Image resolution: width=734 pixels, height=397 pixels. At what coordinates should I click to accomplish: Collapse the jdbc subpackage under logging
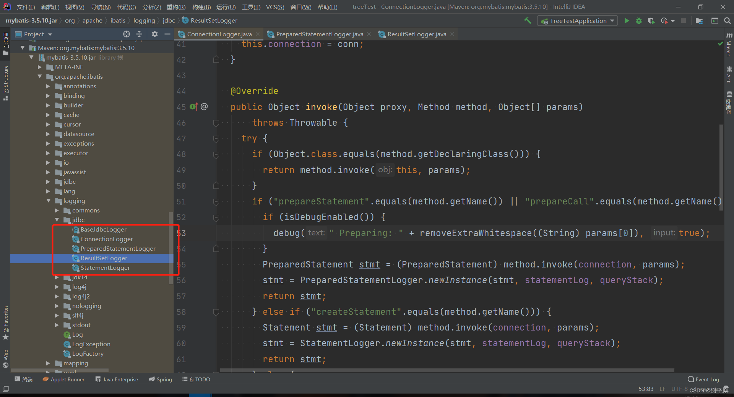pyautogui.click(x=57, y=220)
